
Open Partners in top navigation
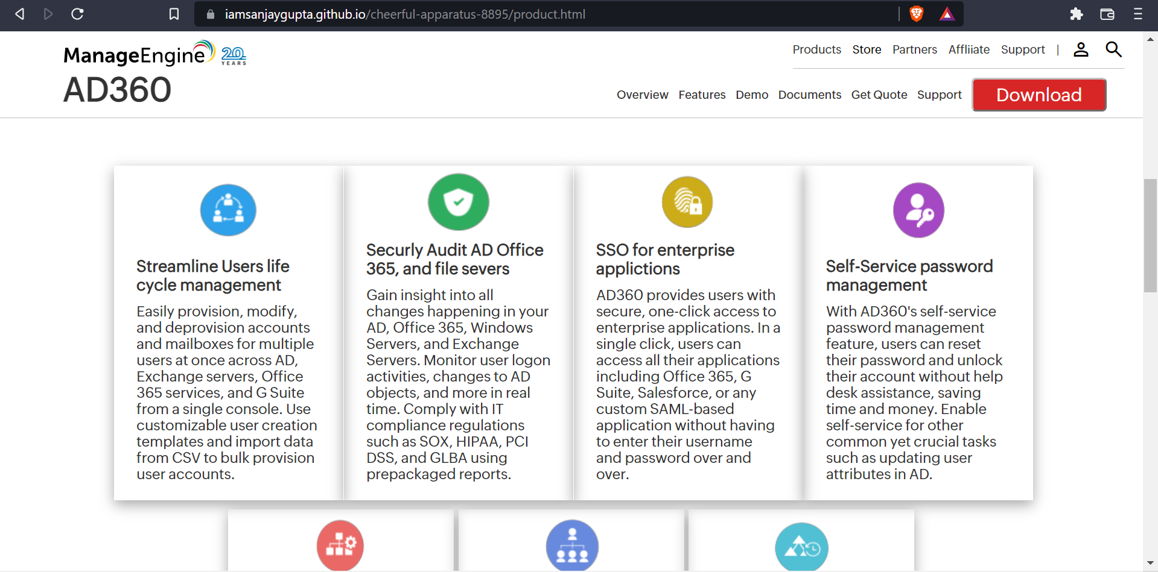pyautogui.click(x=915, y=49)
